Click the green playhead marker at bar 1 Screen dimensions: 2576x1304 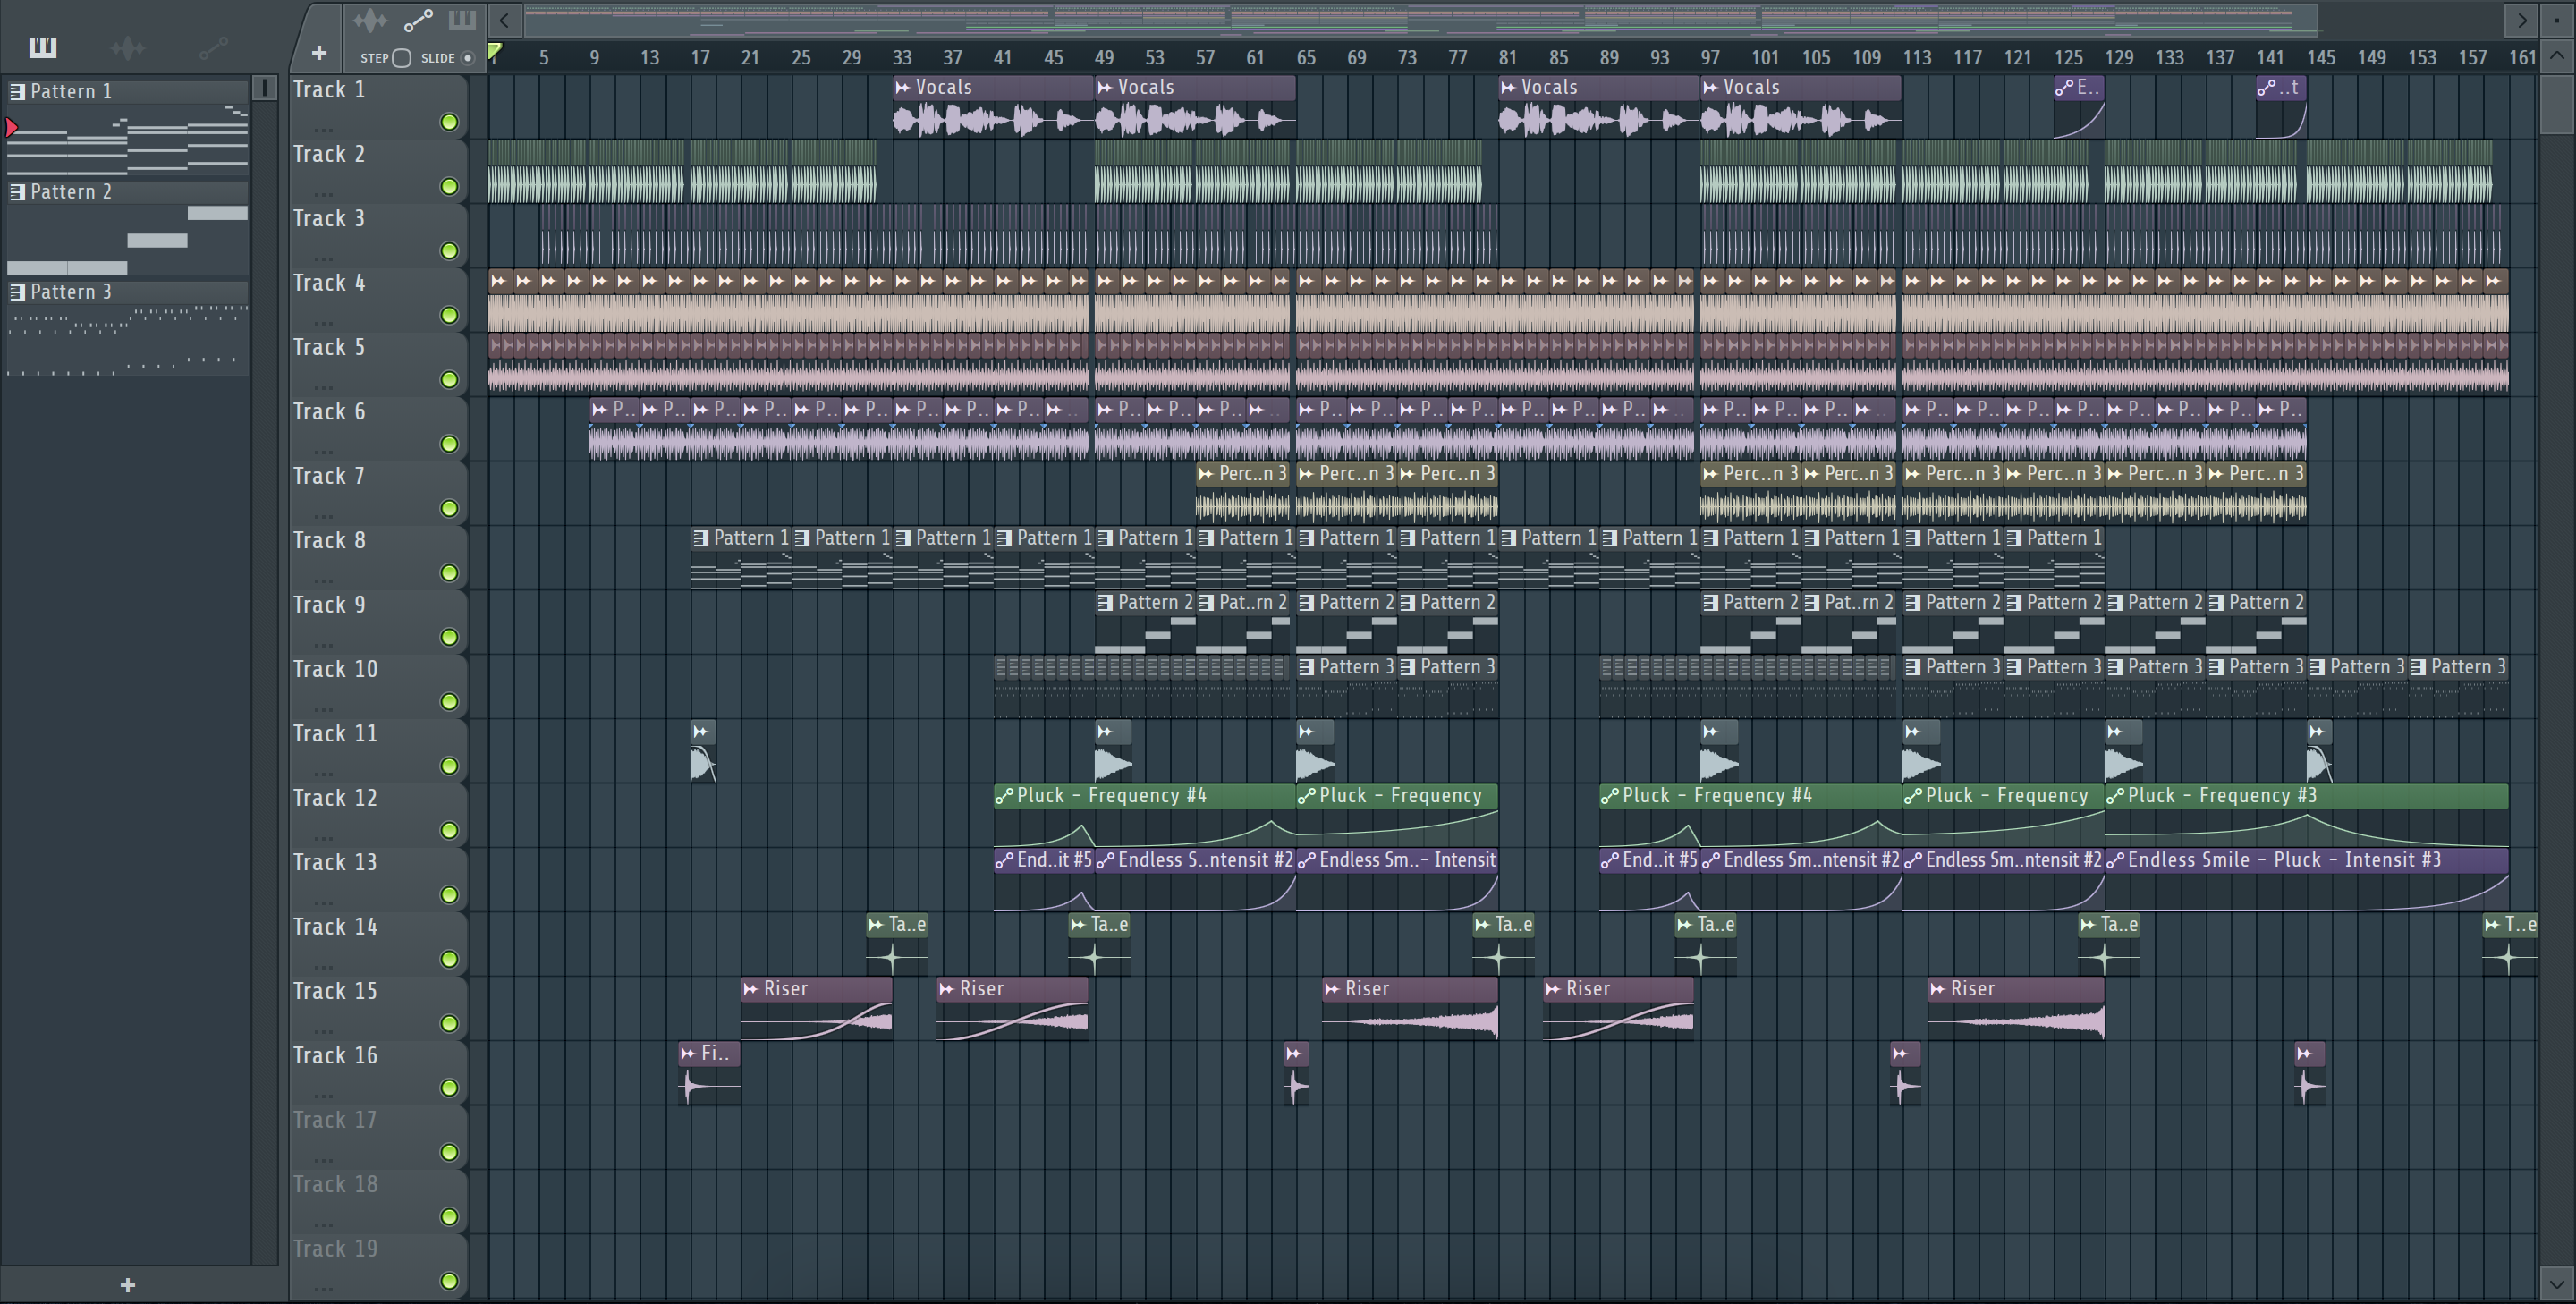pos(494,52)
